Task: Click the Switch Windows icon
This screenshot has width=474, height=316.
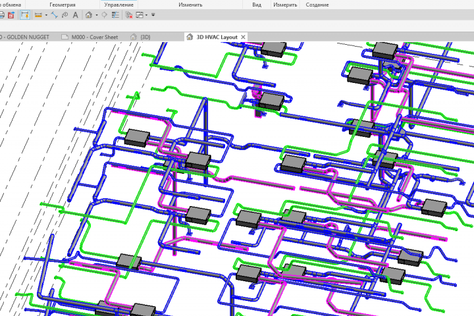Action: [x=140, y=15]
